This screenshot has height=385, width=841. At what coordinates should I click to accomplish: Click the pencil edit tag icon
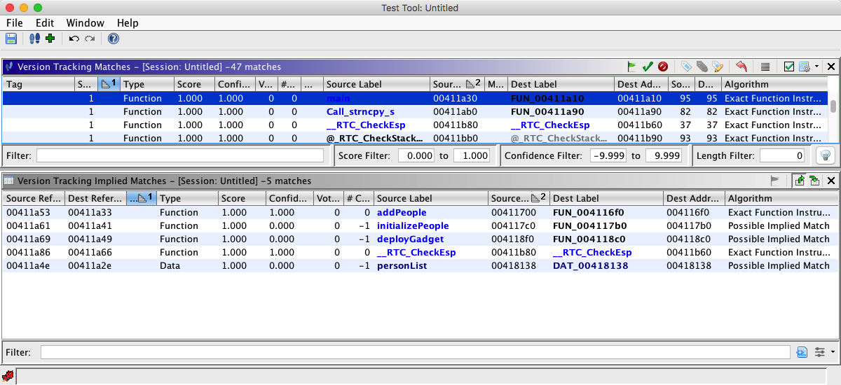pos(718,66)
